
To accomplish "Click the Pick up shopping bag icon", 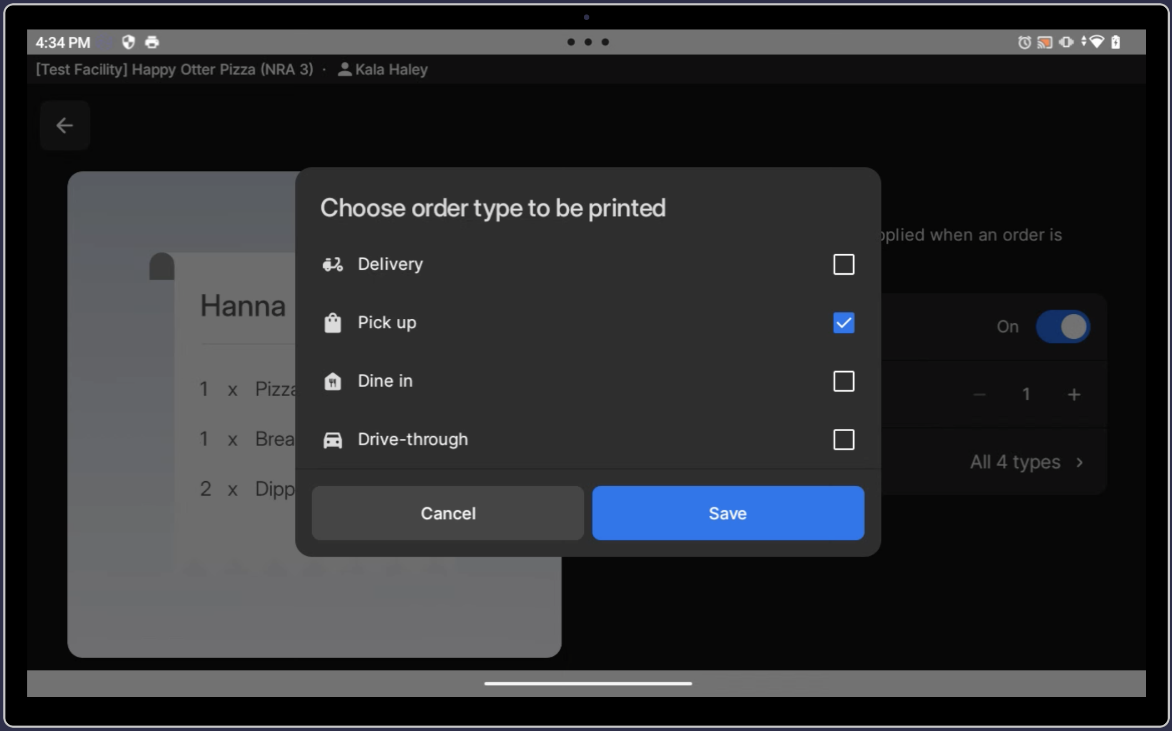I will point(333,323).
